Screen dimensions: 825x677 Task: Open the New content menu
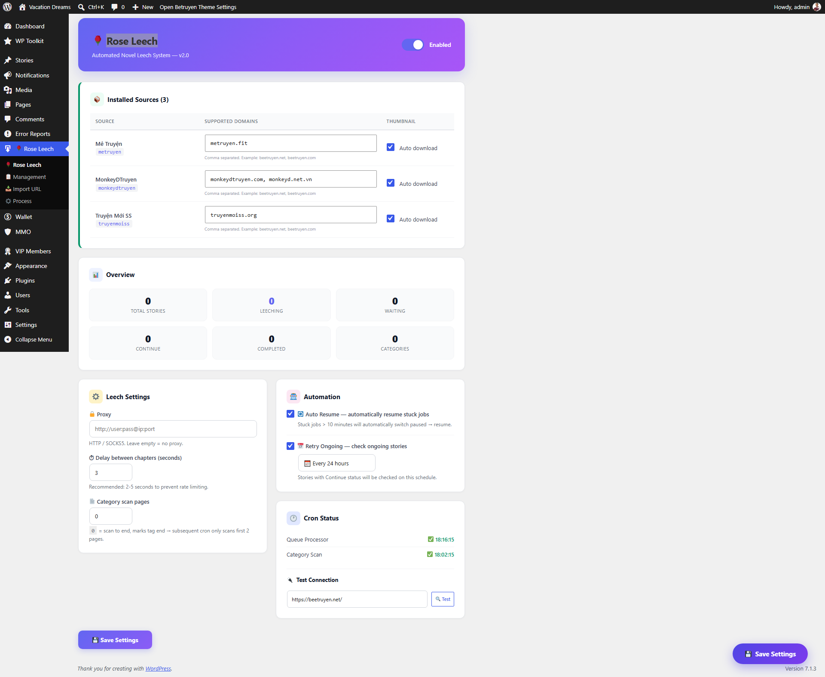click(143, 7)
